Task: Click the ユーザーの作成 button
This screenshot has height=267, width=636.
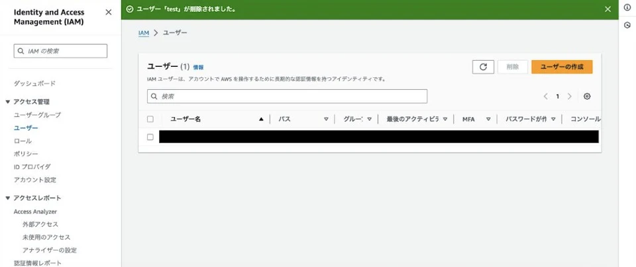Action: click(562, 67)
